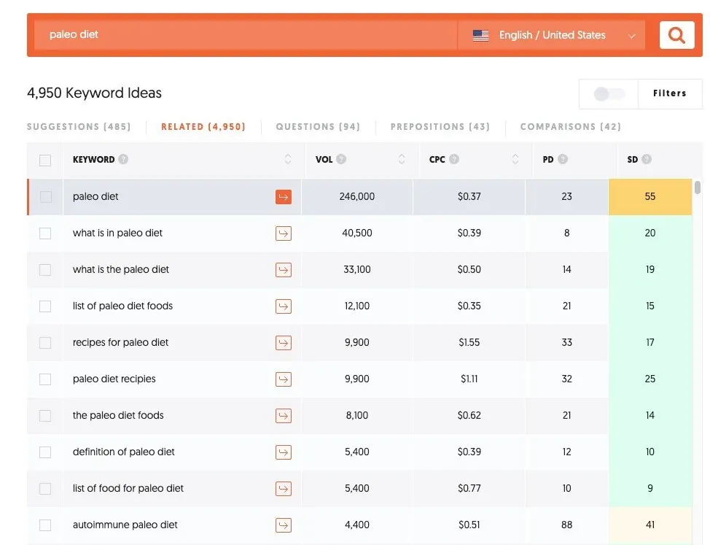Viewport: 710px width, 545px height.
Task: Check the checkbox for "paleo diet" row
Action: coord(45,196)
